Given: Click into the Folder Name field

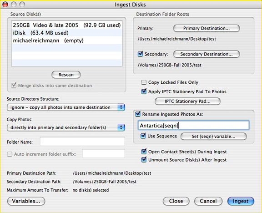Looking at the screenshot, I should [x=82, y=142].
